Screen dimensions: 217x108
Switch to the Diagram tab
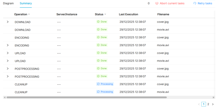[x=8, y=4]
